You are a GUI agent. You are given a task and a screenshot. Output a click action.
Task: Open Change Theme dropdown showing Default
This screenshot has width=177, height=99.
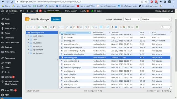coord(132,19)
